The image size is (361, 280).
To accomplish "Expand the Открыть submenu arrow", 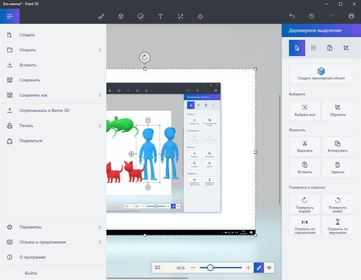I will click(100, 50).
